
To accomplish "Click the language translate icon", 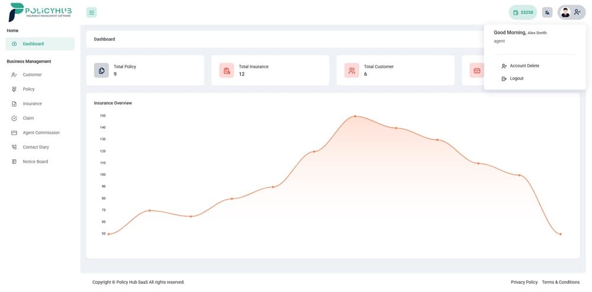I will click(x=547, y=12).
